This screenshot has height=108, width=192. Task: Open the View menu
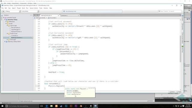(9, 8)
